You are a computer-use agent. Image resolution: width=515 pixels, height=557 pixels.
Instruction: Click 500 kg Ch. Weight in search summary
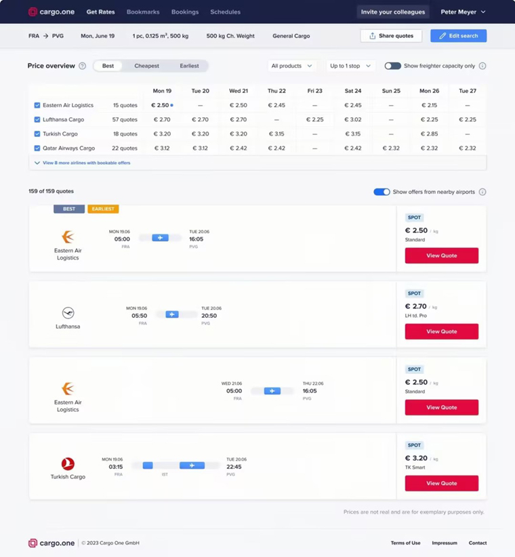pos(230,36)
